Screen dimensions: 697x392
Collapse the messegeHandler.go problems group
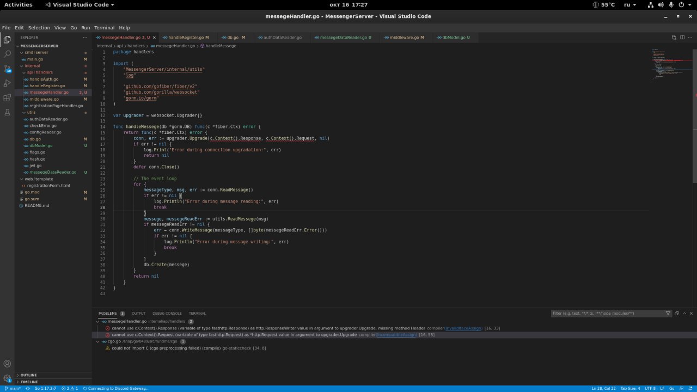98,321
